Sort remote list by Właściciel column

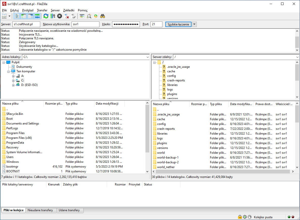pyautogui.click(x=284, y=104)
